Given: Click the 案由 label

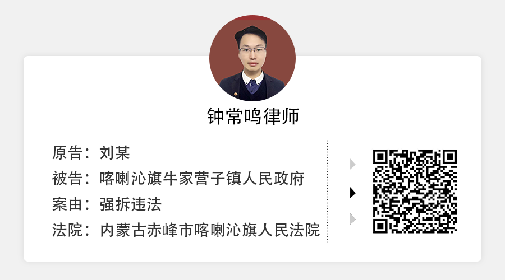Looking at the screenshot, I should click(x=67, y=204).
